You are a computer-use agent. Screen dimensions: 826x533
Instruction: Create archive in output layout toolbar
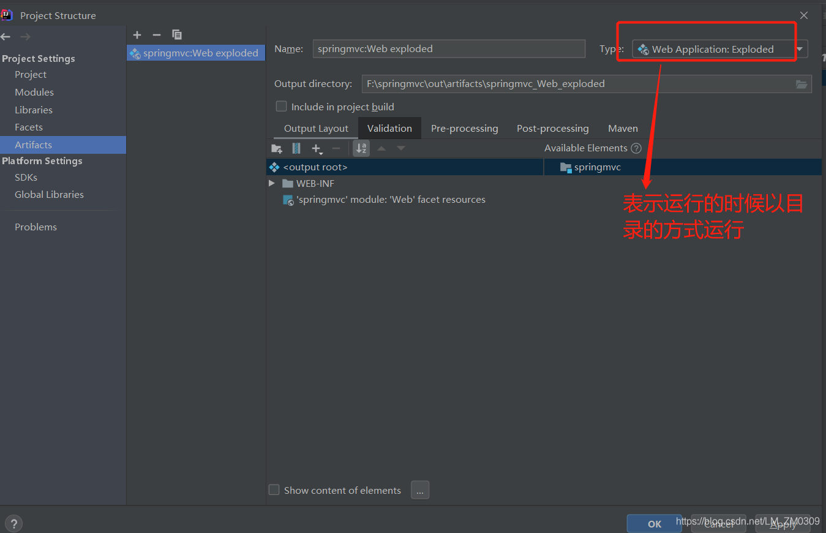tap(296, 148)
